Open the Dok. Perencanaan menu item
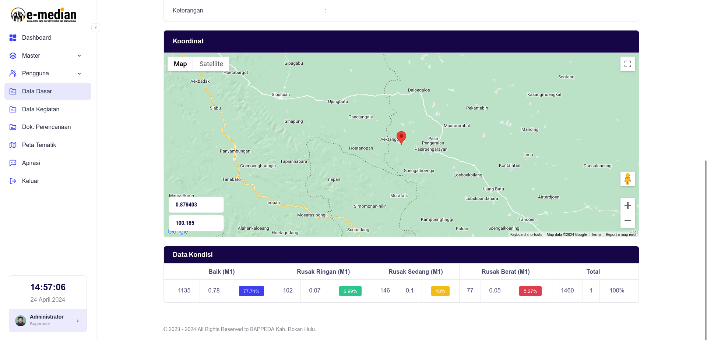 [x=48, y=127]
